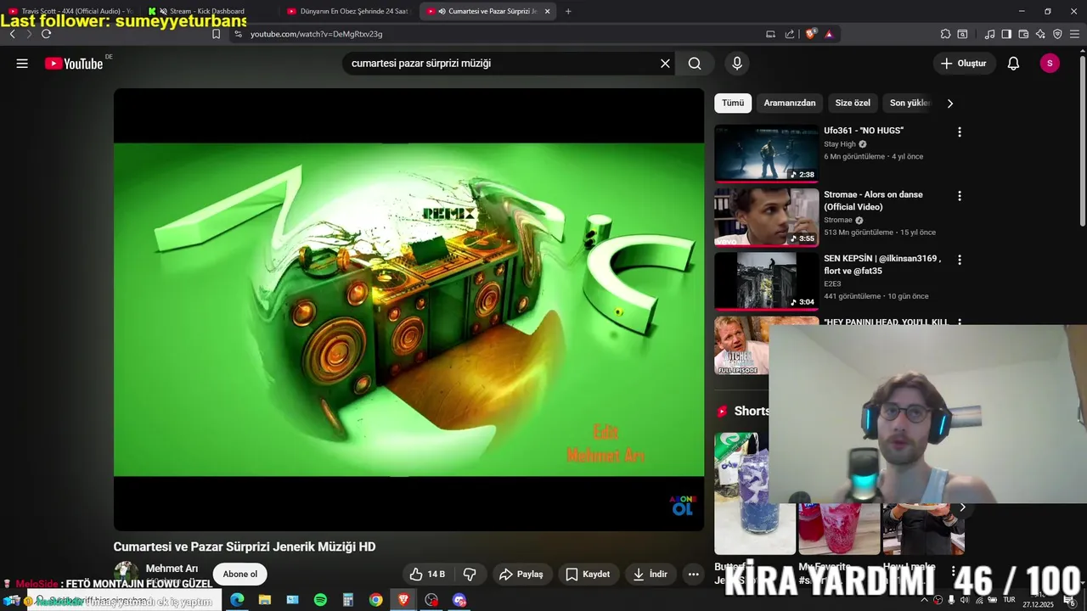Close the Cumartesi ve Pazar Sürprizi tab

(547, 11)
